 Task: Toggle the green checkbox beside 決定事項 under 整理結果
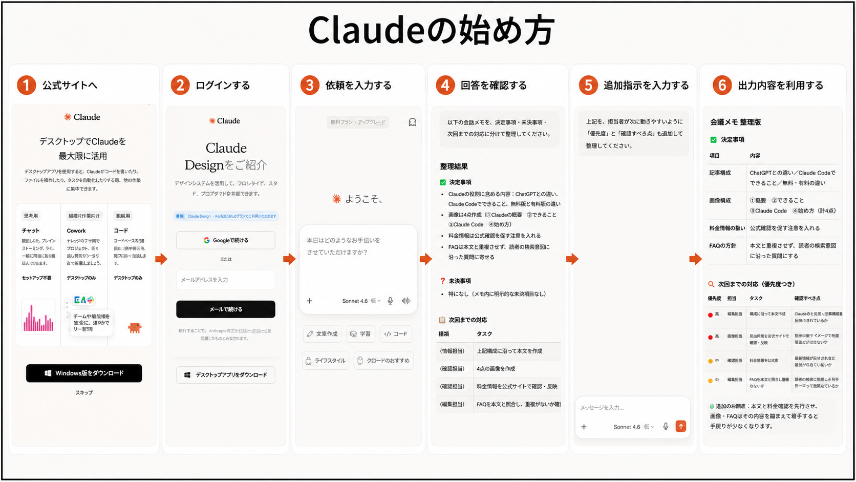coord(443,182)
